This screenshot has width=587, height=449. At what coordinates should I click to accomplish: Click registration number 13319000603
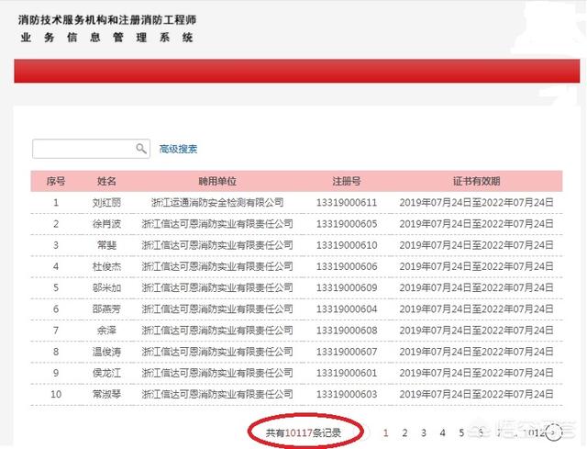pos(347,394)
